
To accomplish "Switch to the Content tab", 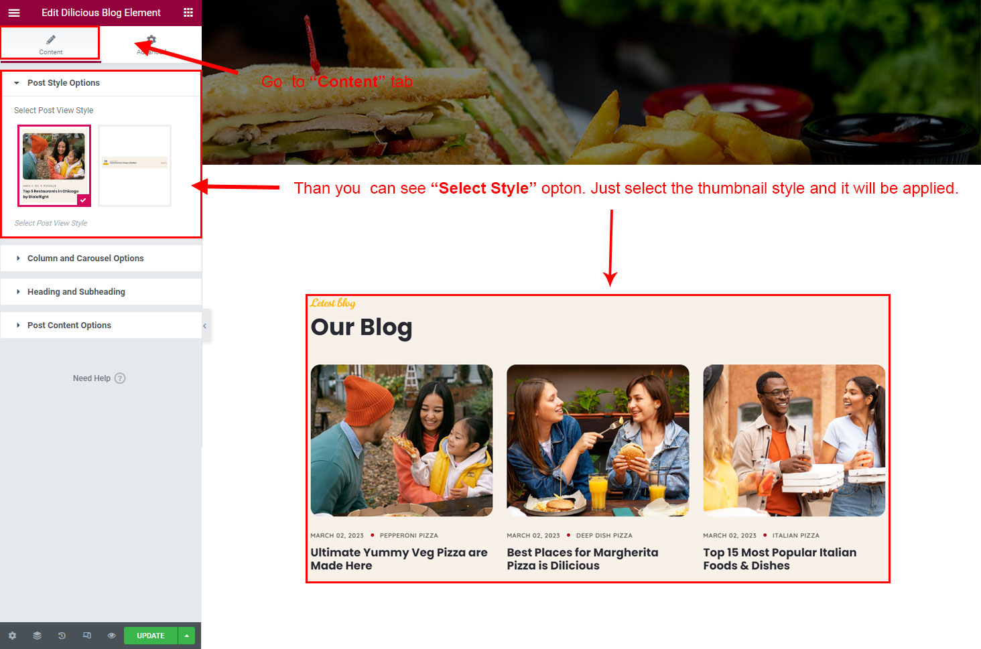I will (50, 44).
